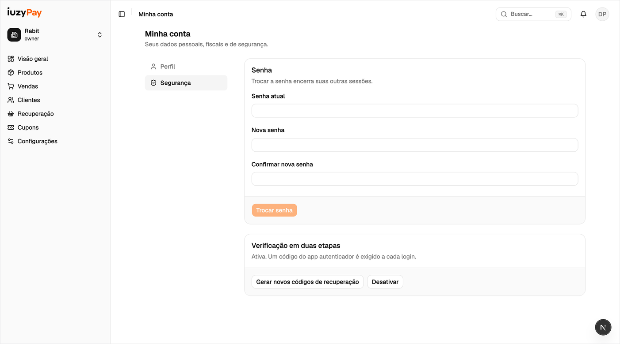Click the Minha conta breadcrumb

click(156, 14)
